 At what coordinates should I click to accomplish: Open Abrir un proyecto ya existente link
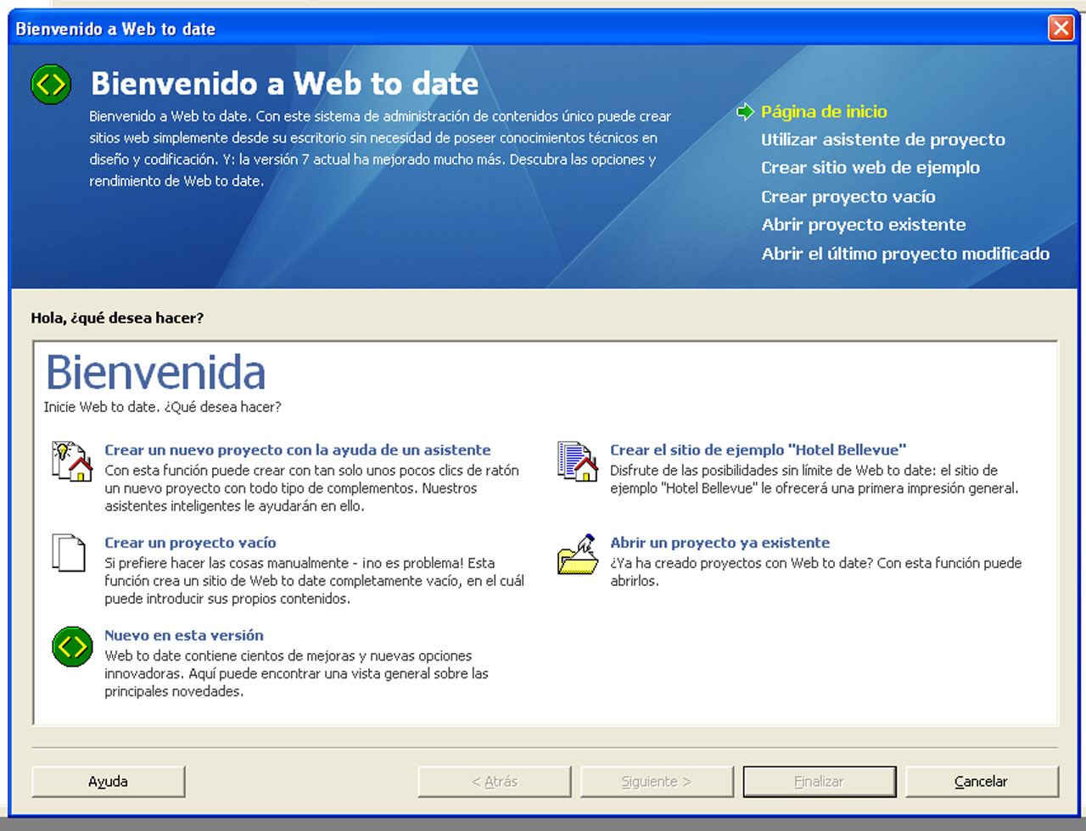[719, 542]
